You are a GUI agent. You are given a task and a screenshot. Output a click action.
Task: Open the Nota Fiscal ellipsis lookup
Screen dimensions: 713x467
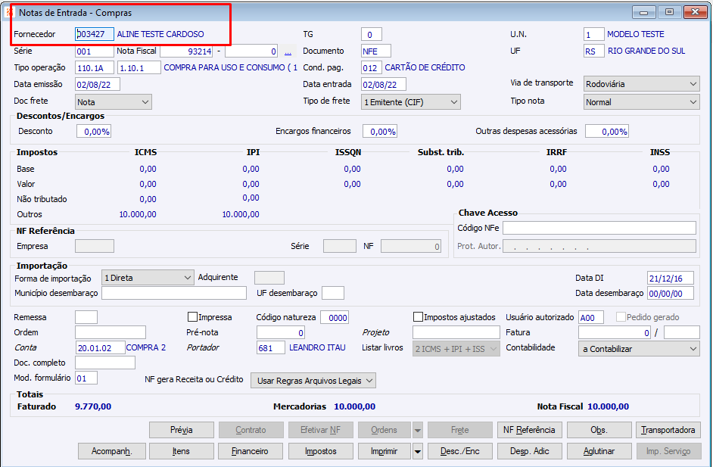click(x=288, y=51)
